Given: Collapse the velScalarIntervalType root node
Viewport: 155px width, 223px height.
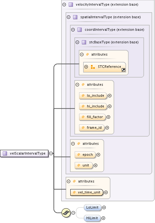Looking at the screenshot, I should pos(51,154).
